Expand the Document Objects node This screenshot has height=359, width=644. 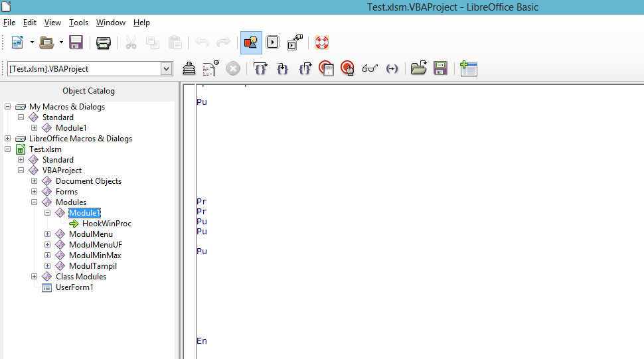click(34, 181)
